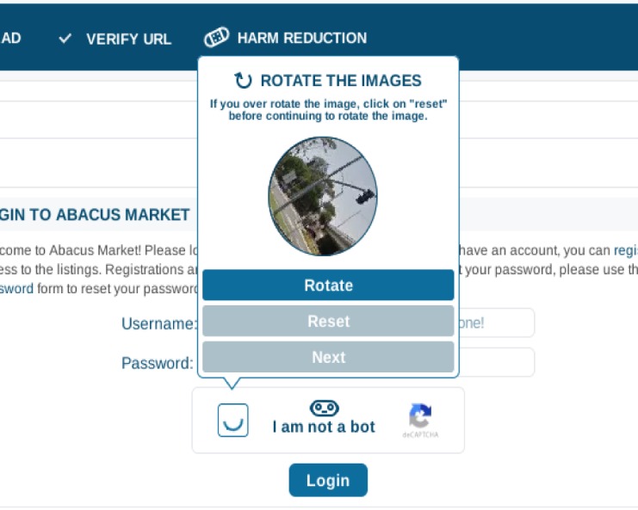Click the 'I am not a bot' label
The height and width of the screenshot is (510, 638).
pos(324,427)
